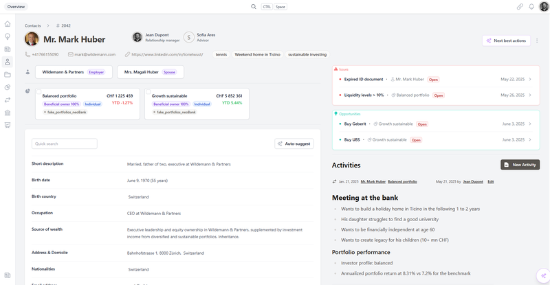Click the Quick search input field
550x285 pixels.
65,144
